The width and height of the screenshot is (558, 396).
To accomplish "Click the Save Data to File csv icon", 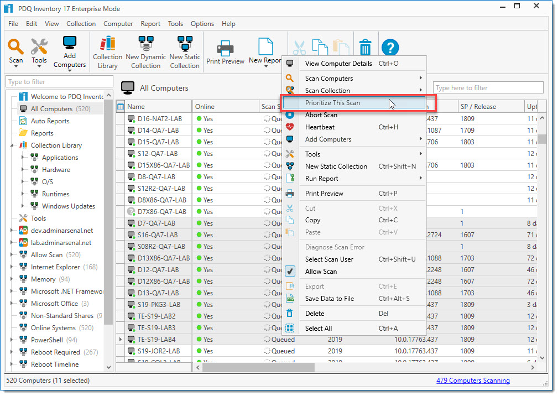I will 290,299.
